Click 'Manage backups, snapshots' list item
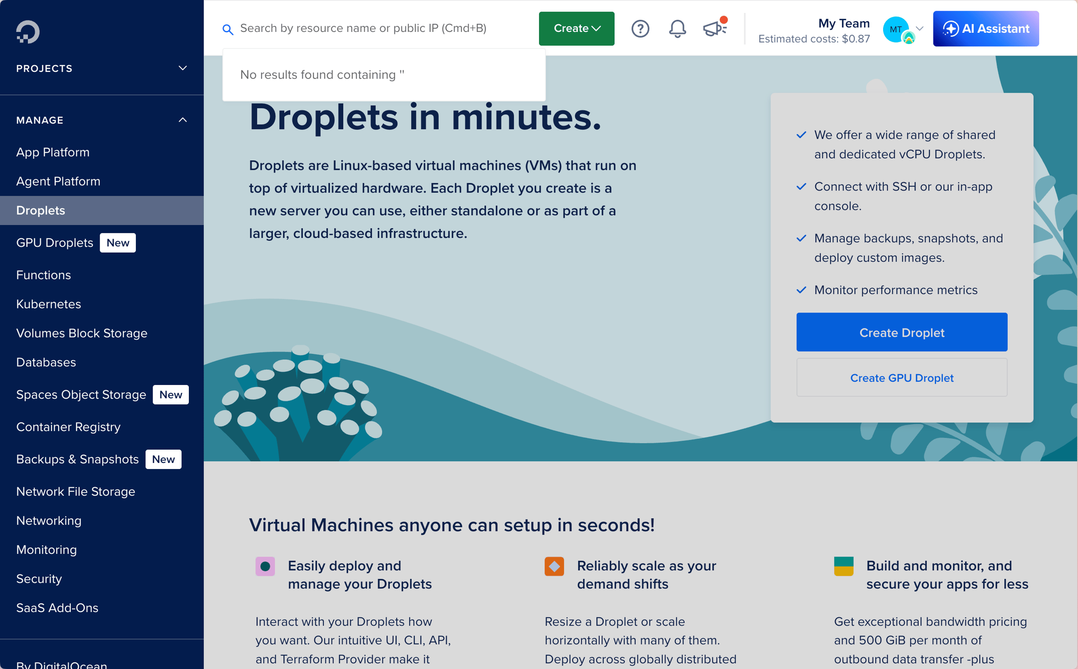This screenshot has width=1078, height=669. [909, 248]
